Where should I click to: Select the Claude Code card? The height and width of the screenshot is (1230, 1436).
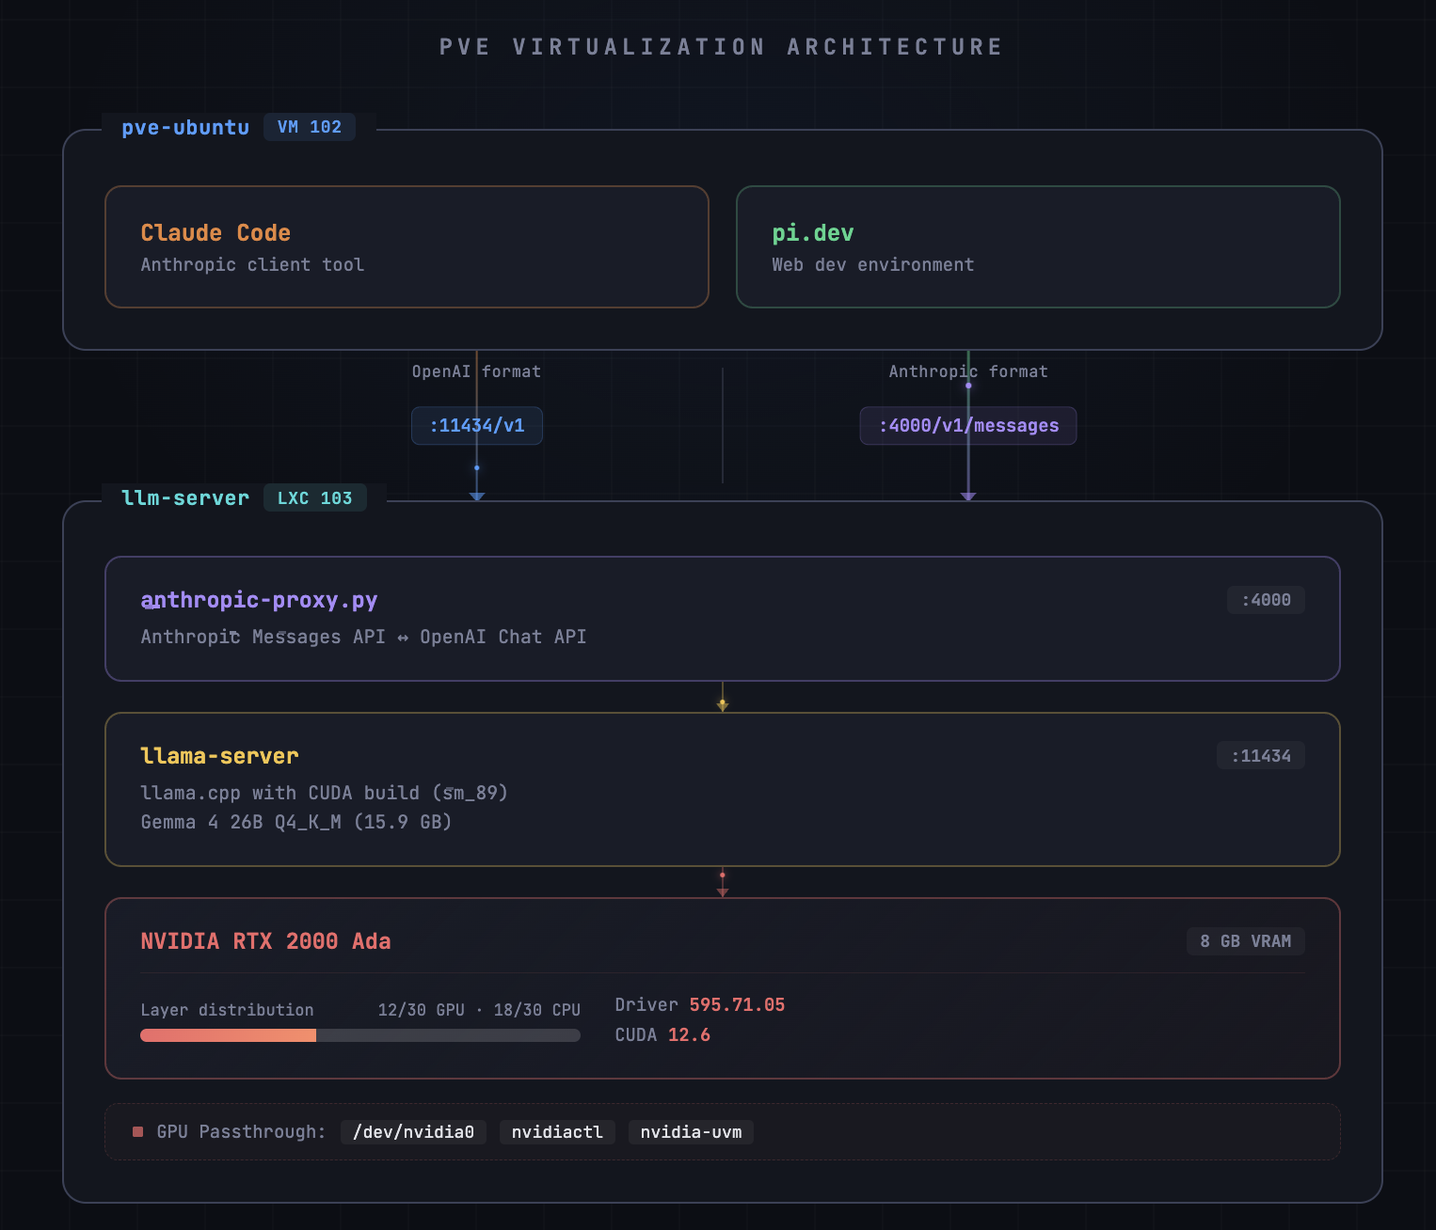pyautogui.click(x=407, y=246)
